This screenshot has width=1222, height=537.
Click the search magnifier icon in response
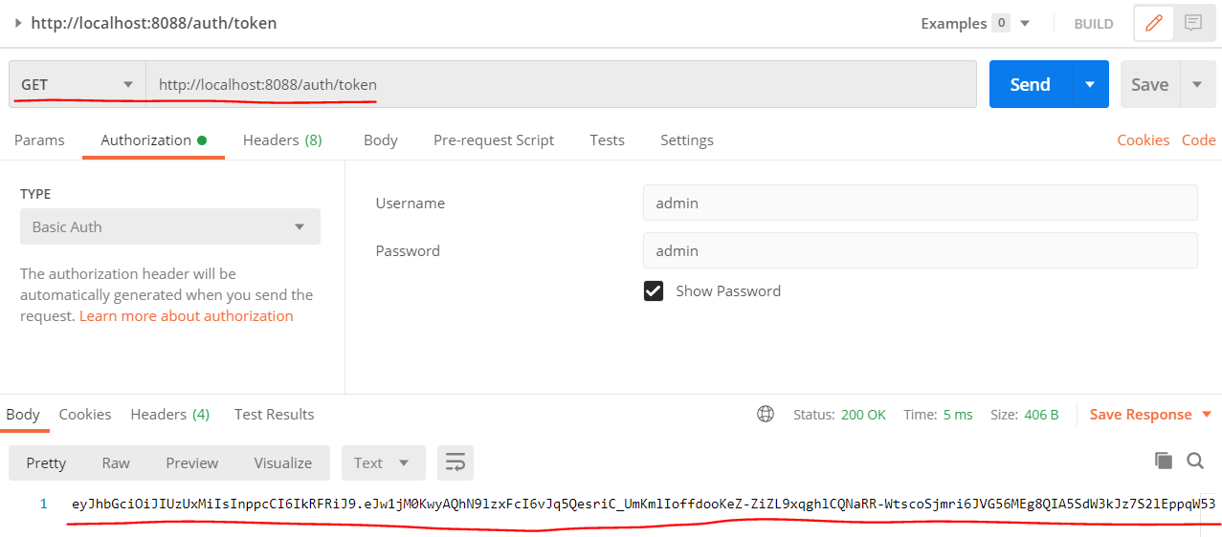[1195, 461]
